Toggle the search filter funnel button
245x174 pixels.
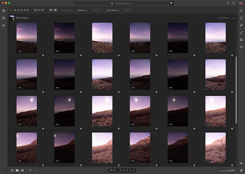171,3
